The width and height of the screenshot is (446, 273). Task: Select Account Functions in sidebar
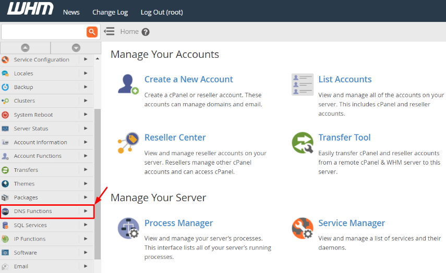[38, 156]
